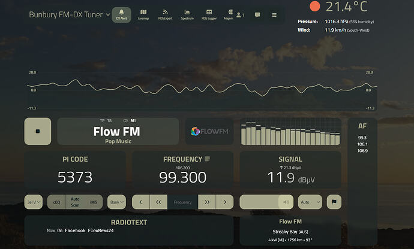Open the DX Alert panel
The width and height of the screenshot is (414, 249).
coord(122,14)
